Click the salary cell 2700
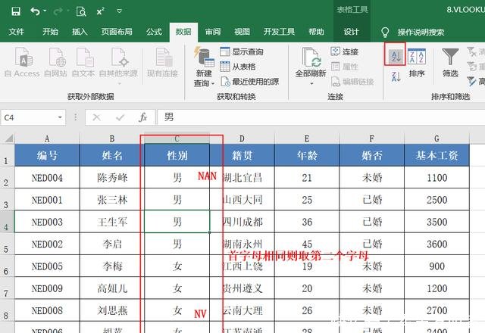Viewport: 485px width, 333px height. click(436, 310)
